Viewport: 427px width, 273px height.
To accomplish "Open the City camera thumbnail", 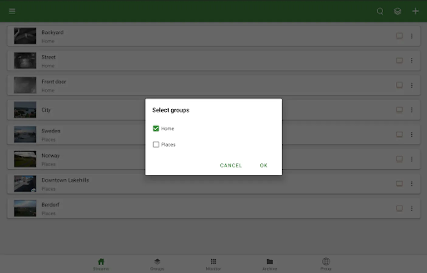I will (25, 110).
